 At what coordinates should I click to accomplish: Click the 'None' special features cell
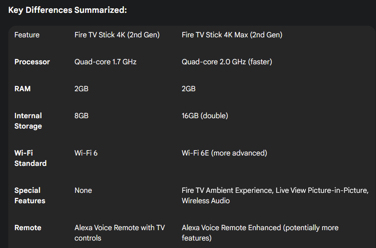click(83, 190)
